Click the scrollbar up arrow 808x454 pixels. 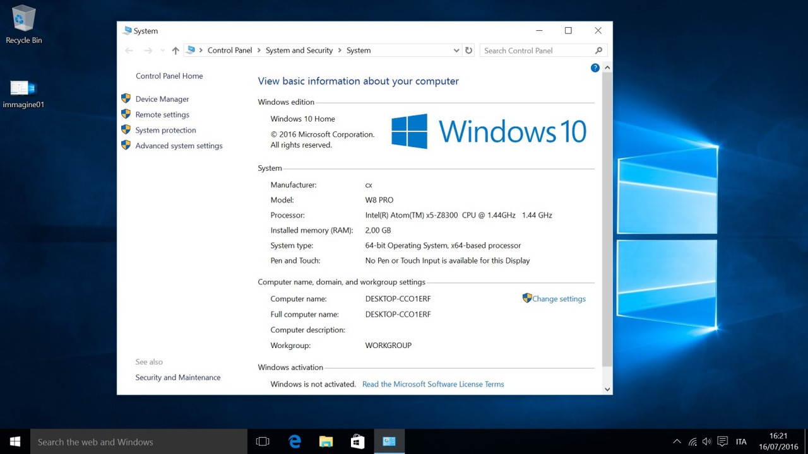click(607, 67)
